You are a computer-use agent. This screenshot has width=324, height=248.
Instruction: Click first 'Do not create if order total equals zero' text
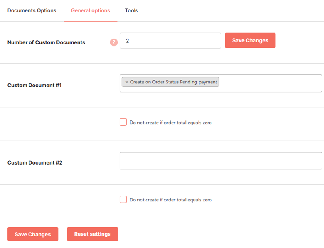point(171,123)
